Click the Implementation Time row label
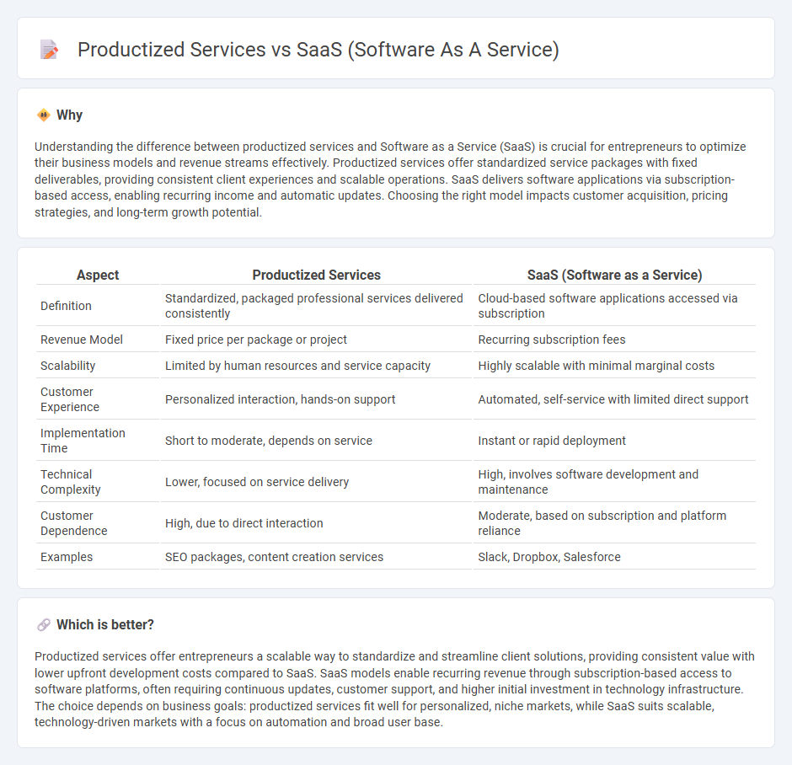Image resolution: width=792 pixels, height=765 pixels. click(83, 441)
